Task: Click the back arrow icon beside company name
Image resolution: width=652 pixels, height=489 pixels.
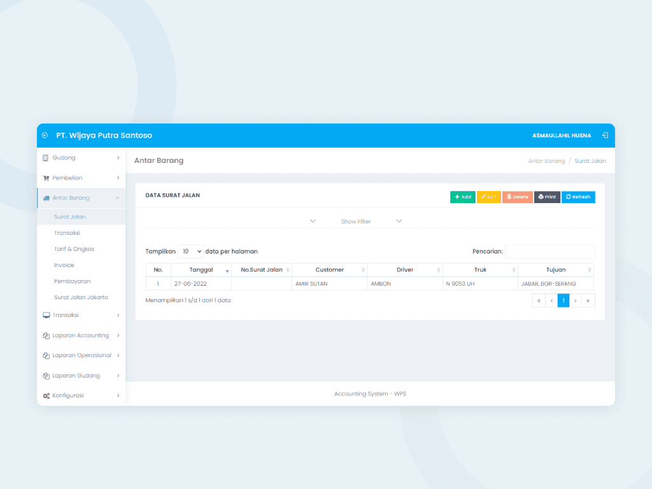Action: [x=45, y=135]
